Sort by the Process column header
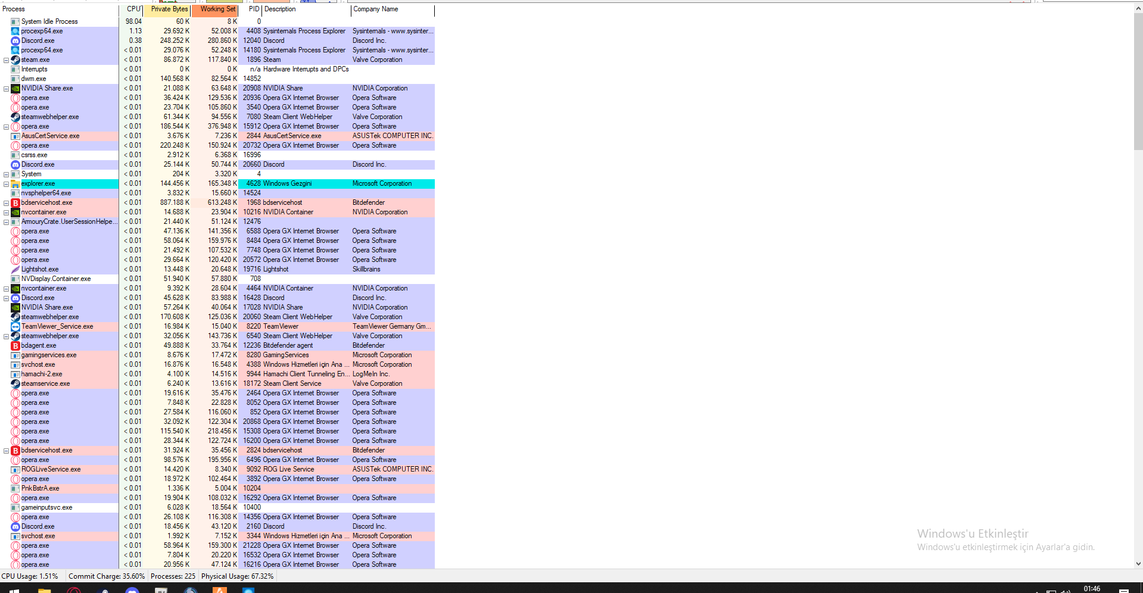This screenshot has height=593, width=1143. pos(60,10)
